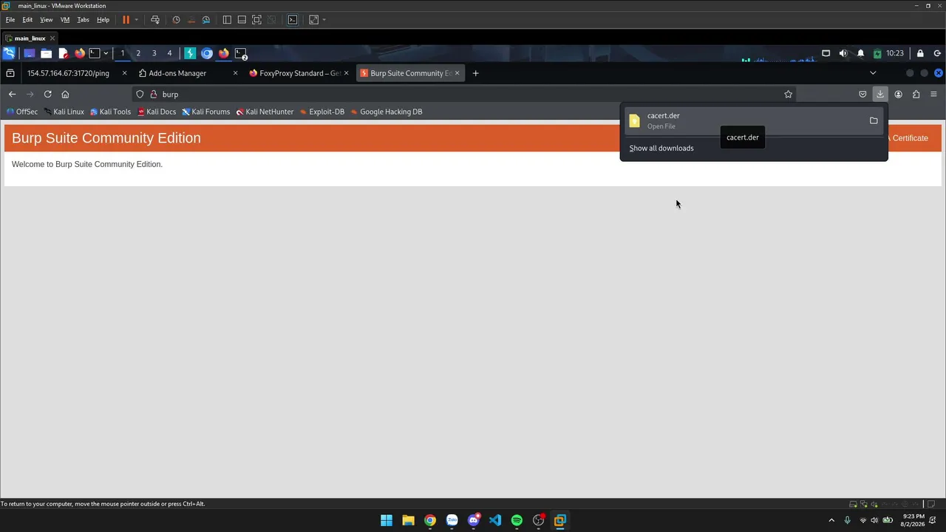946x532 pixels.
Task: Click the log out icon in Kali panel
Action: pos(937,53)
